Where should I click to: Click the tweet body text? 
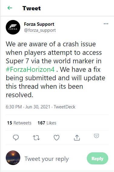coord(55,69)
